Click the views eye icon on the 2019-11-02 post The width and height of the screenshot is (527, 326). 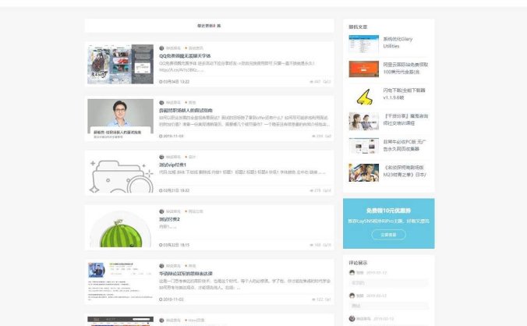point(313,299)
